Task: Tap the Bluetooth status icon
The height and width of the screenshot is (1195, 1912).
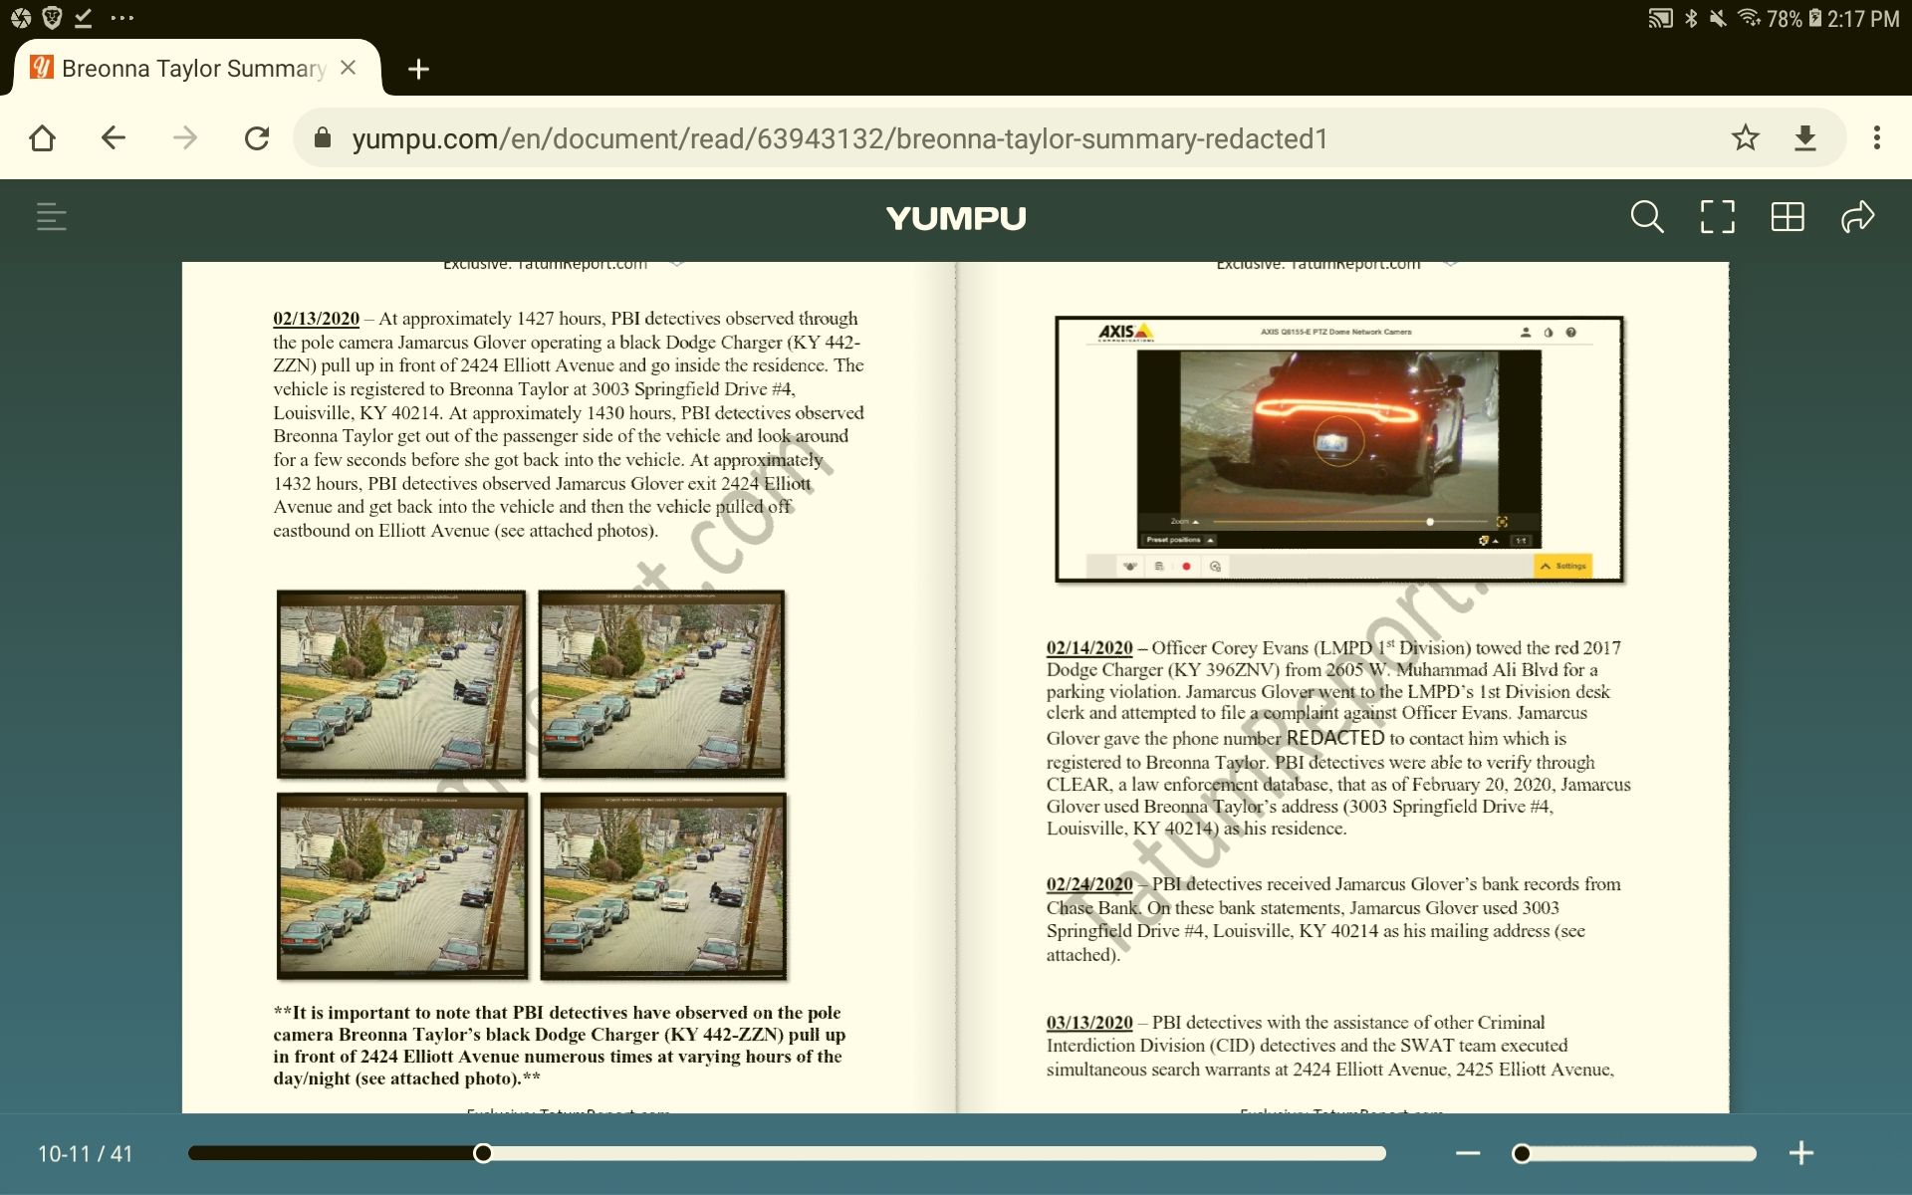Action: coord(1691,18)
